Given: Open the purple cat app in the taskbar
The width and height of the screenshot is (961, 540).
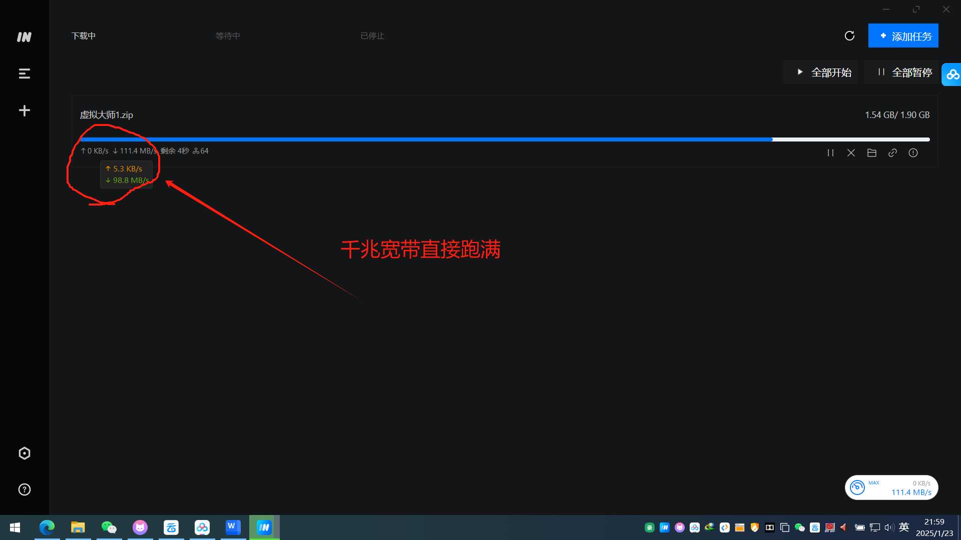Looking at the screenshot, I should coord(140,527).
